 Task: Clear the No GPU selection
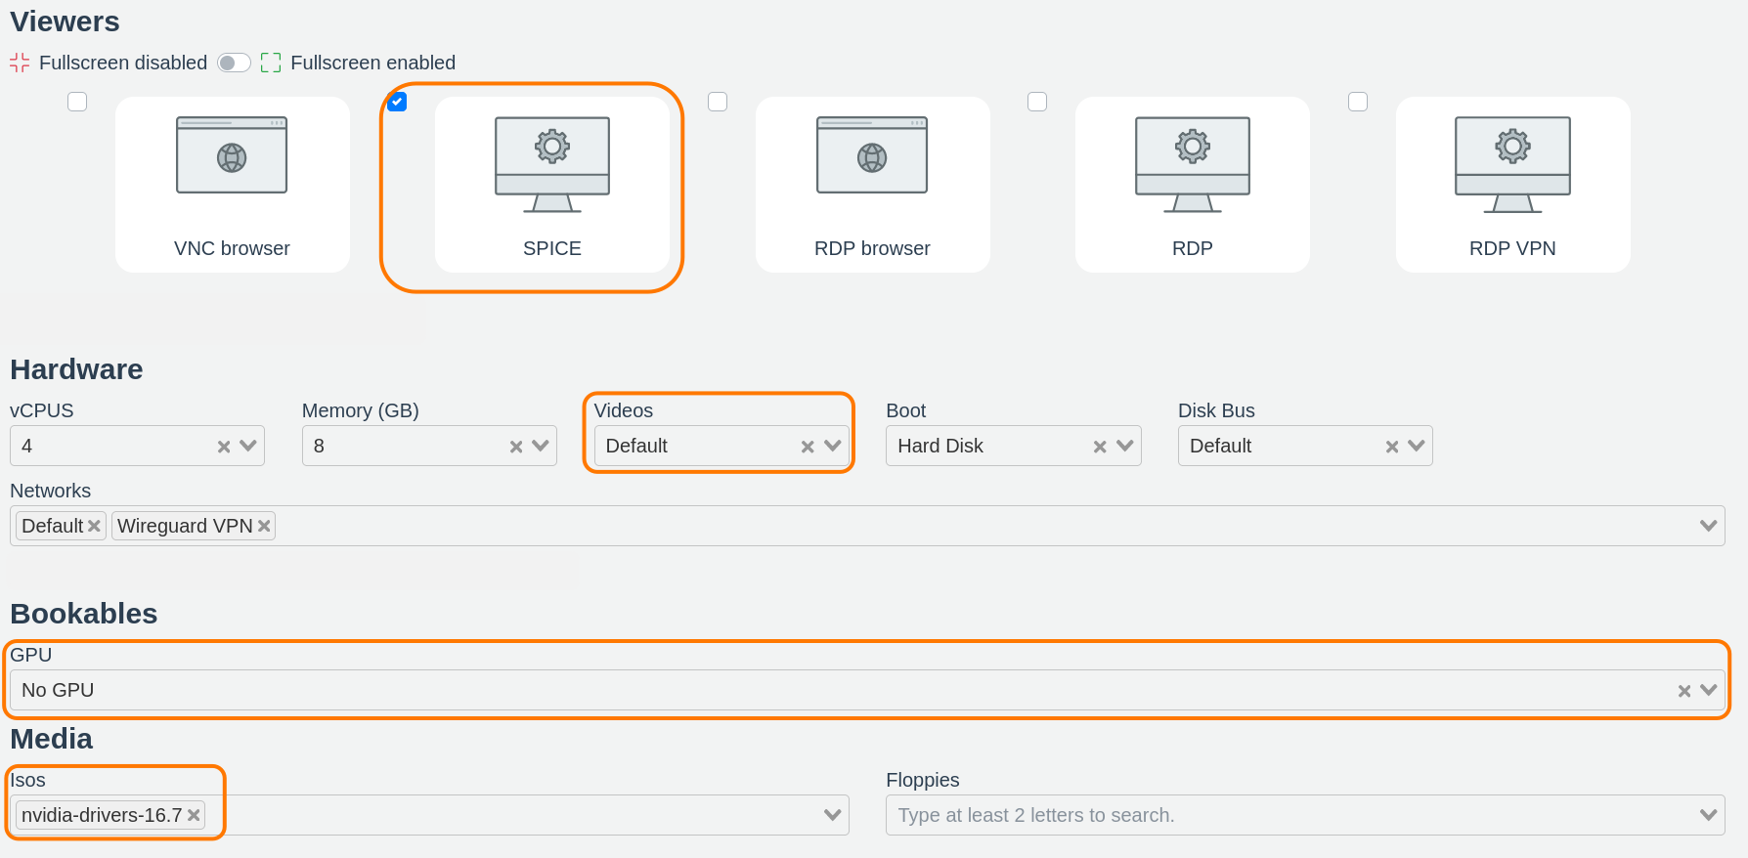click(1683, 691)
